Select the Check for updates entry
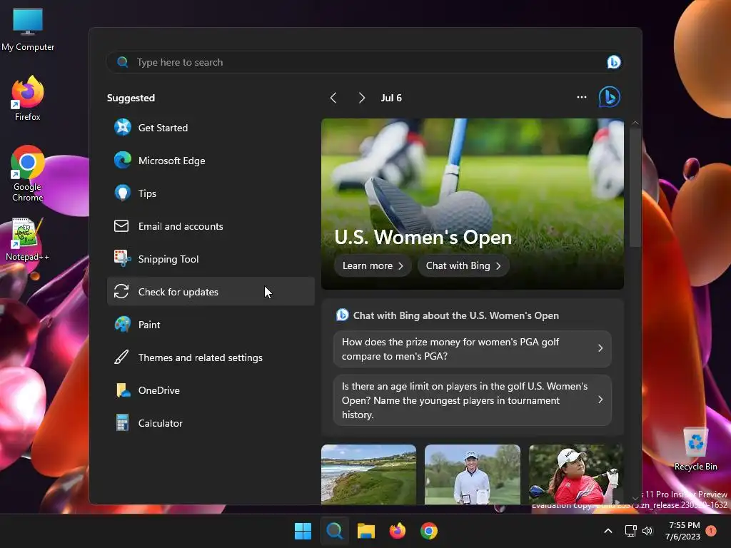 point(211,292)
